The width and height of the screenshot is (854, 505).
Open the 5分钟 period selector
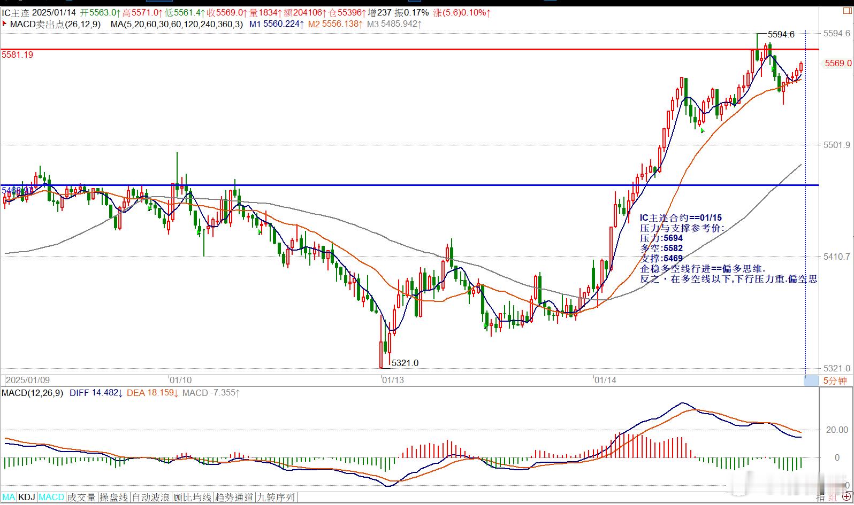tap(835, 380)
